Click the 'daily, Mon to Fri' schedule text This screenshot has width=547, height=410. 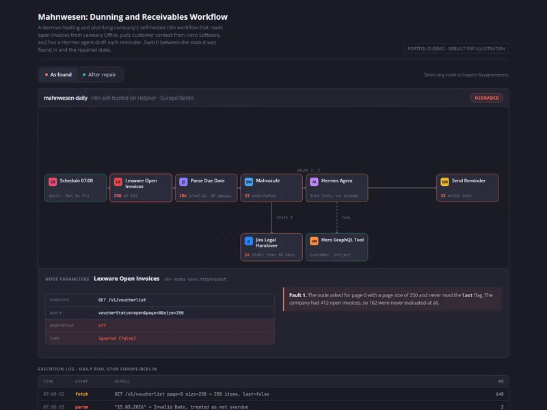pyautogui.click(x=69, y=195)
